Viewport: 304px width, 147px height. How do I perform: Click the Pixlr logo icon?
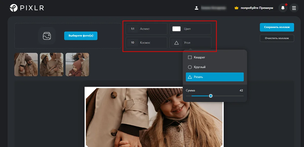coord(13,8)
